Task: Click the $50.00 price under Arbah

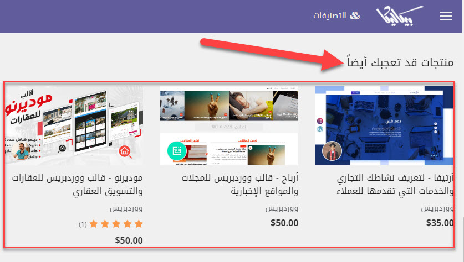Action: (x=284, y=223)
